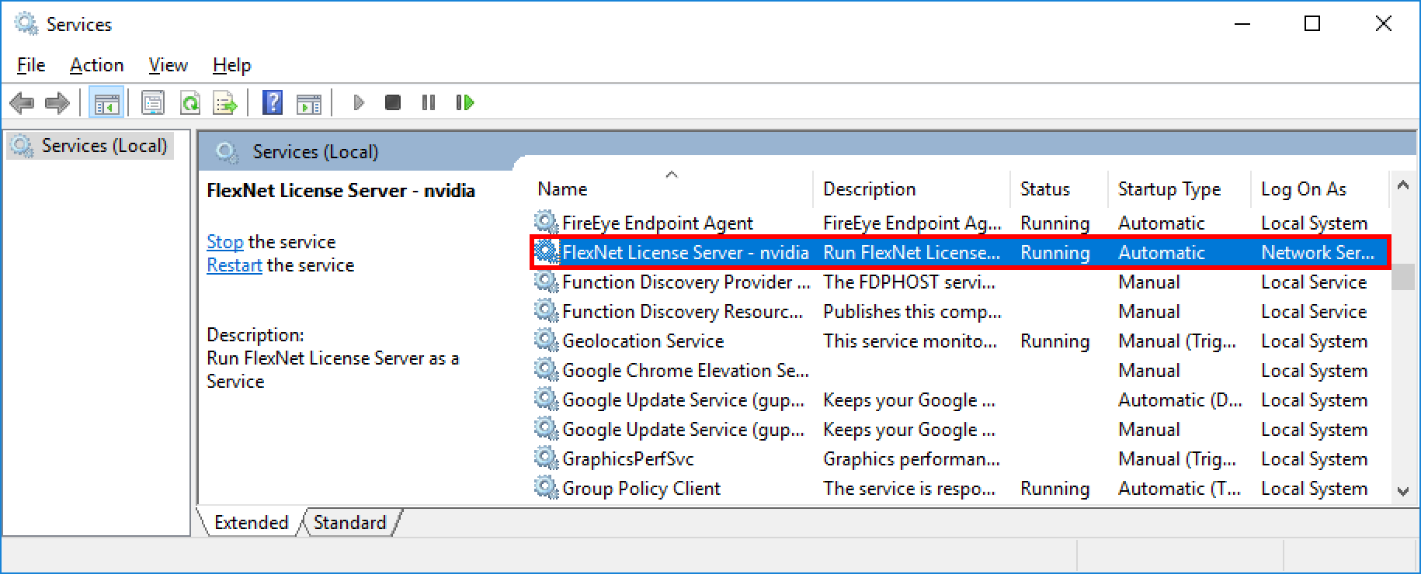Image resolution: width=1421 pixels, height=574 pixels.
Task: Click the Refresh toolbar icon
Action: 189,102
